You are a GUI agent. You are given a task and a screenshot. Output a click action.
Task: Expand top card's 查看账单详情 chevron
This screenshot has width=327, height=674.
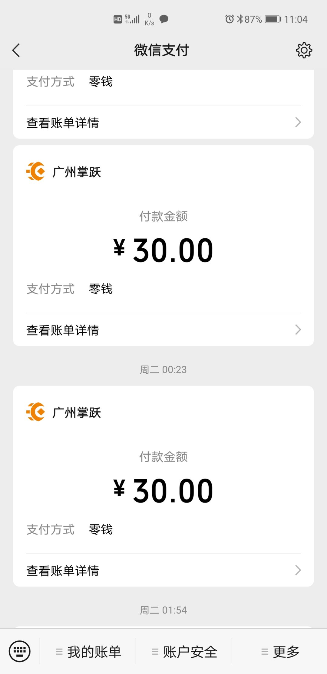pos(298,123)
